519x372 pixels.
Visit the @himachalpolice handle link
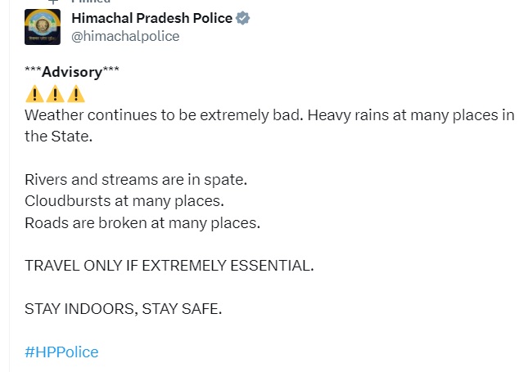pos(125,36)
